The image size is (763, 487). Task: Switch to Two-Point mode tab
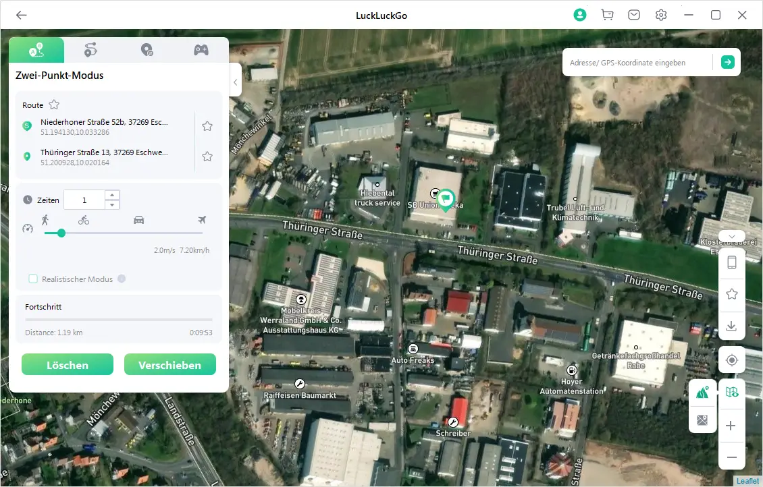[x=36, y=50]
